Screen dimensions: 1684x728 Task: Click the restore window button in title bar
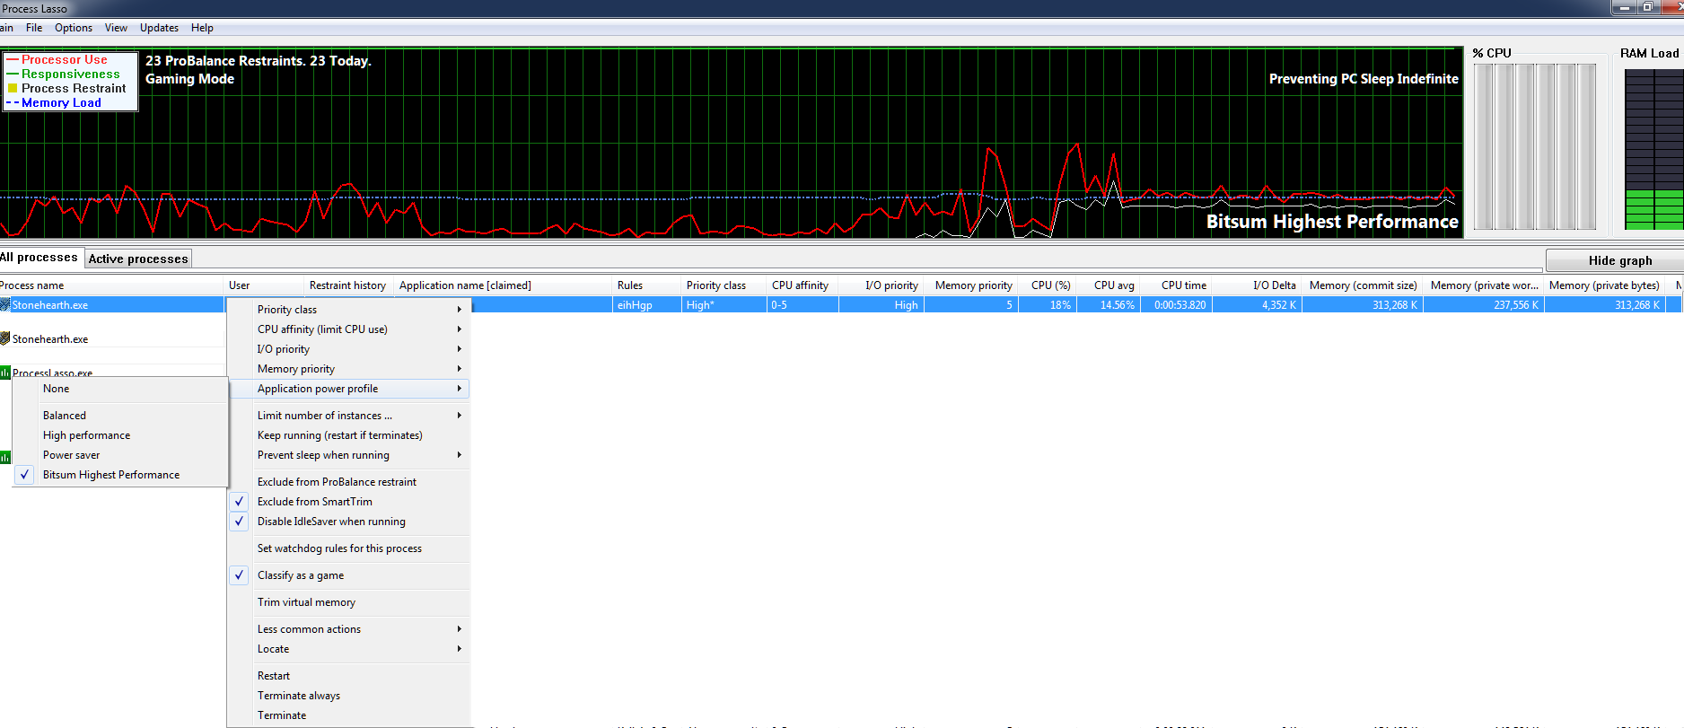click(x=1647, y=7)
